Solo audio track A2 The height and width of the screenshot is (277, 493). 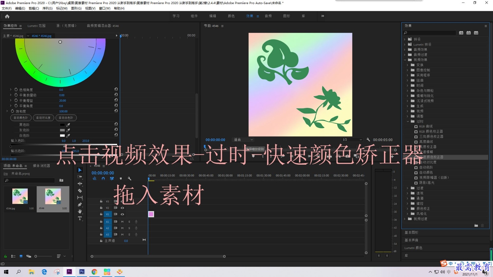129,228
